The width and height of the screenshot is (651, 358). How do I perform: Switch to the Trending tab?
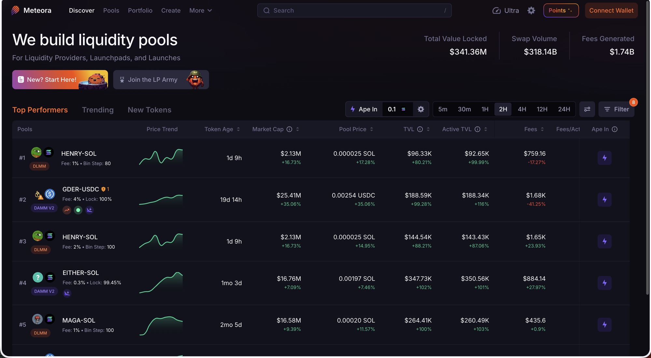98,110
